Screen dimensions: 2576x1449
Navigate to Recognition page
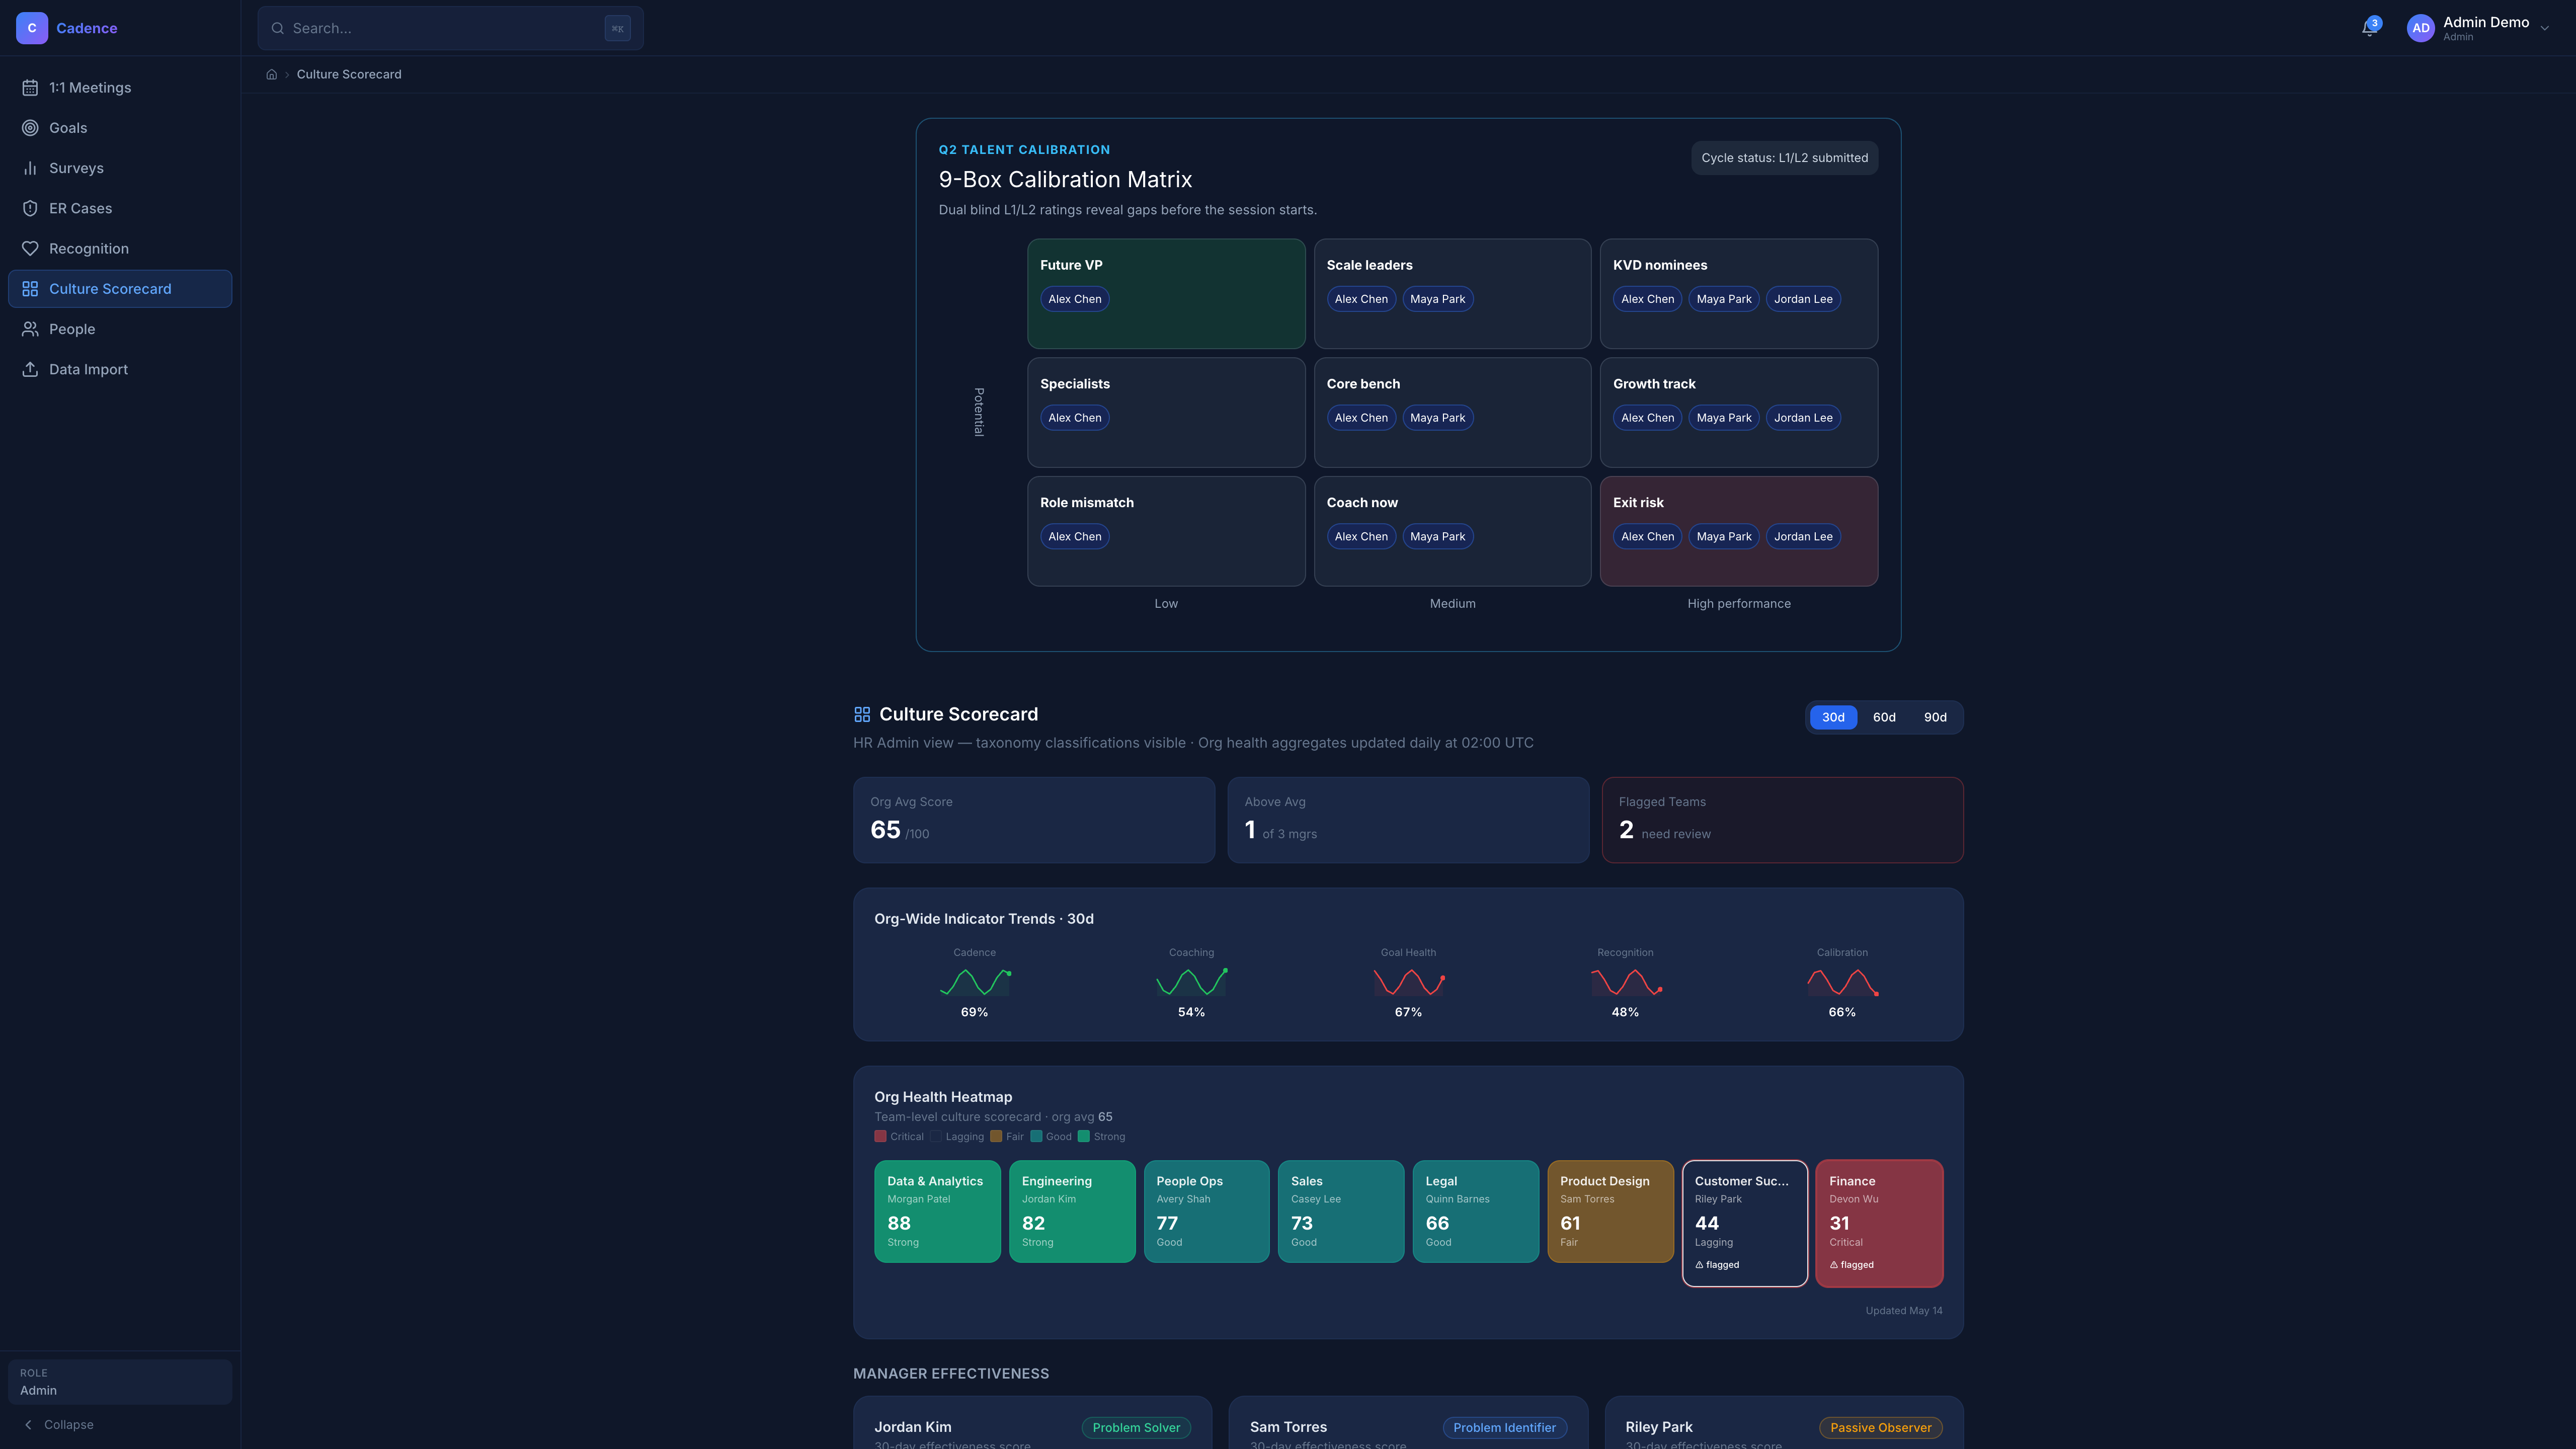point(120,248)
